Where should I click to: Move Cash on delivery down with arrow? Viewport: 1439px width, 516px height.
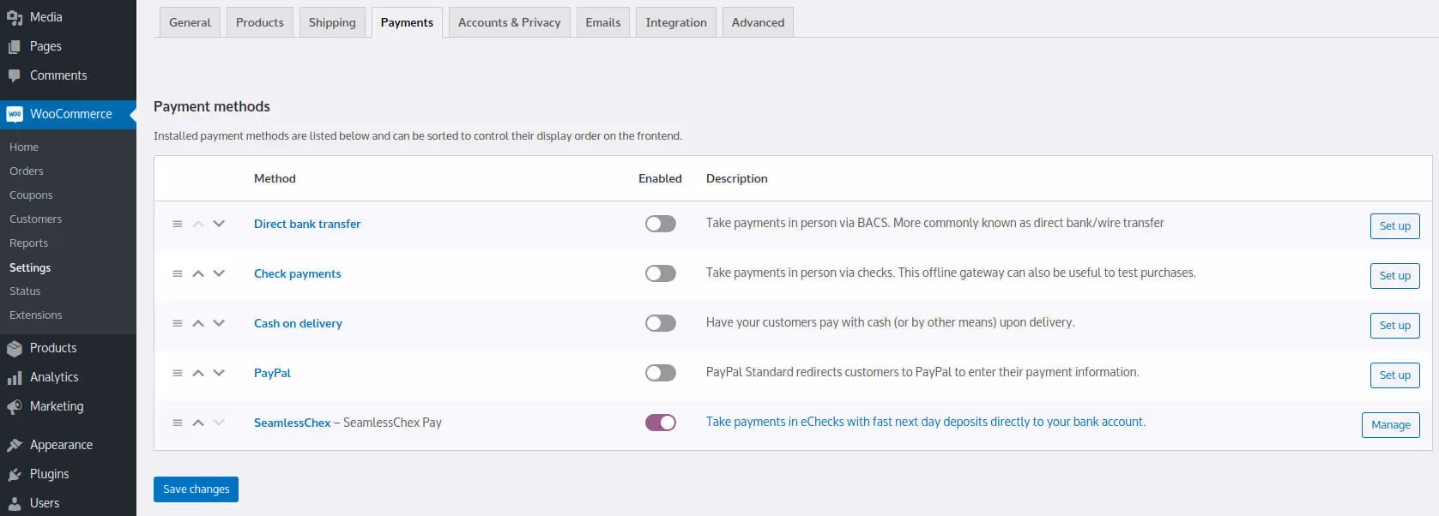pyautogui.click(x=219, y=323)
